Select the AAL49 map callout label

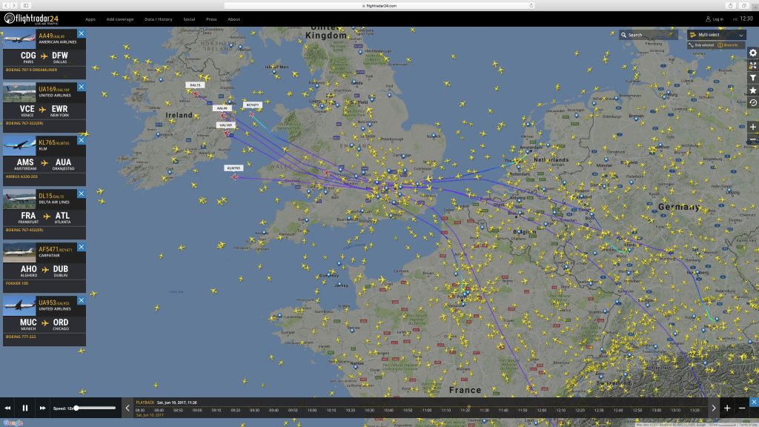coord(222,108)
